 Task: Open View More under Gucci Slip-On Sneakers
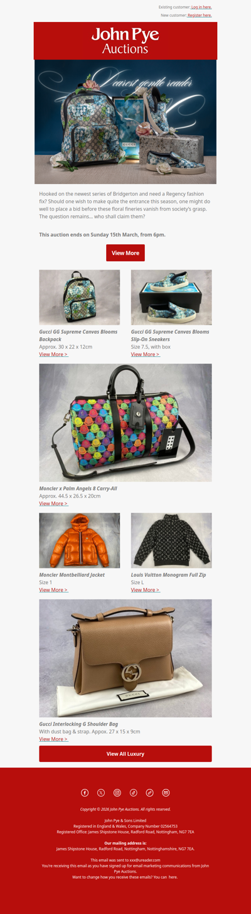pyautogui.click(x=146, y=354)
